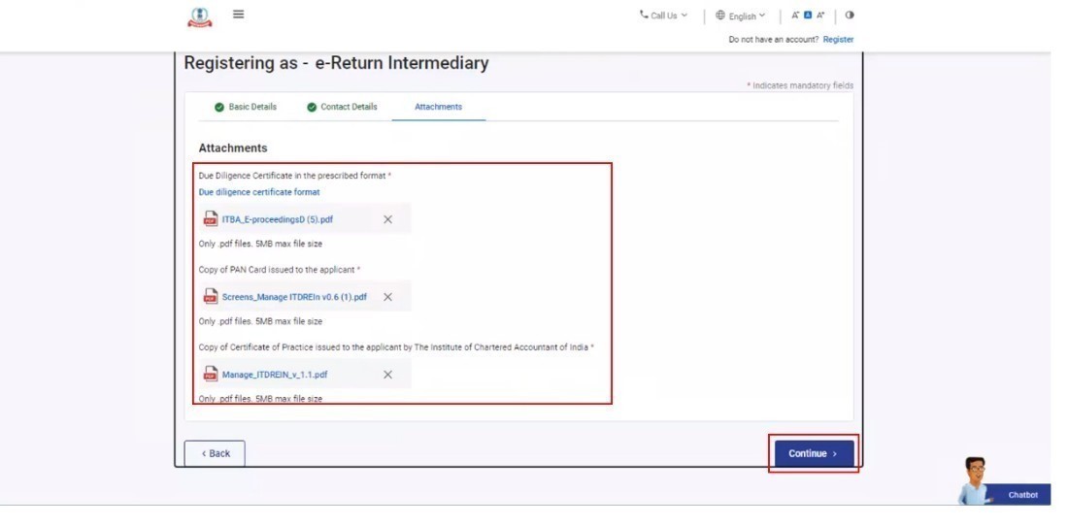
Task: Remove the Screens_Manage ITDREIn v0.6 (1).pdf file
Action: 387,297
